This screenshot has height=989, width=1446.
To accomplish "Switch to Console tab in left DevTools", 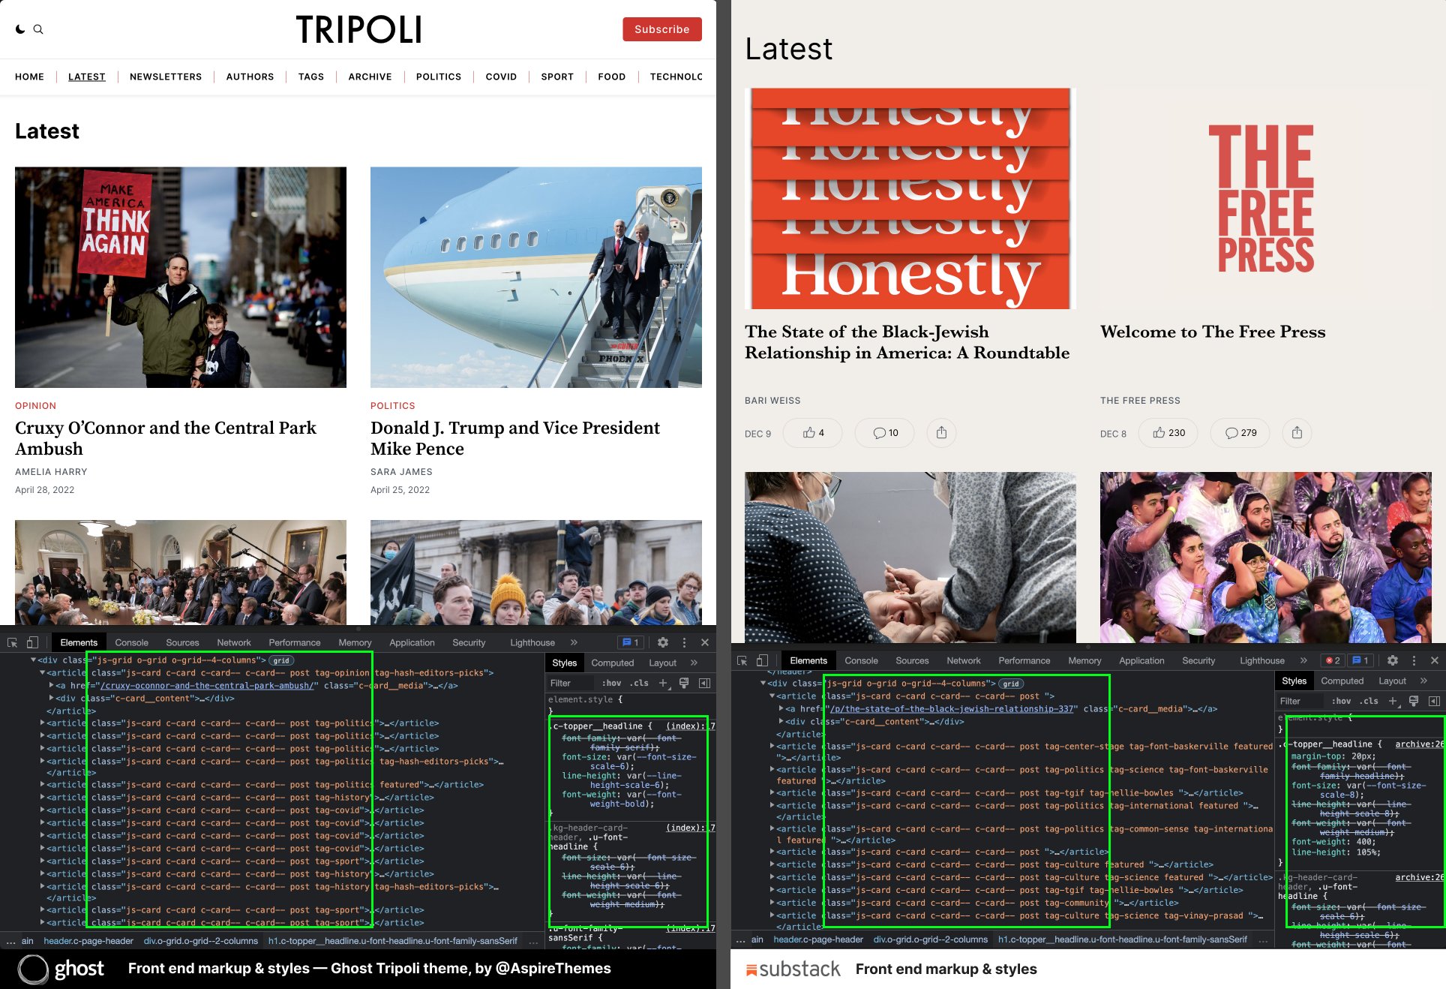I will (x=131, y=643).
